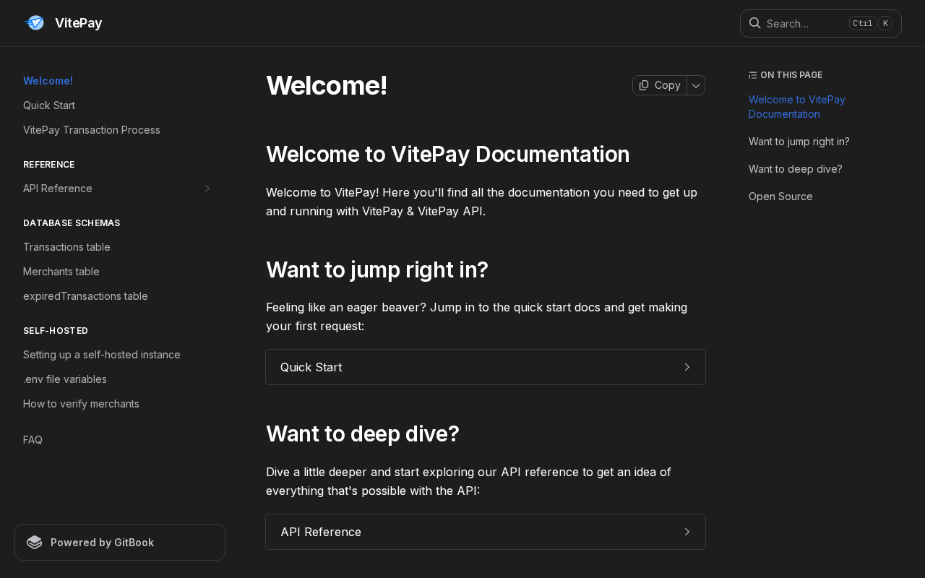Open the Merchants table page

[x=61, y=272]
